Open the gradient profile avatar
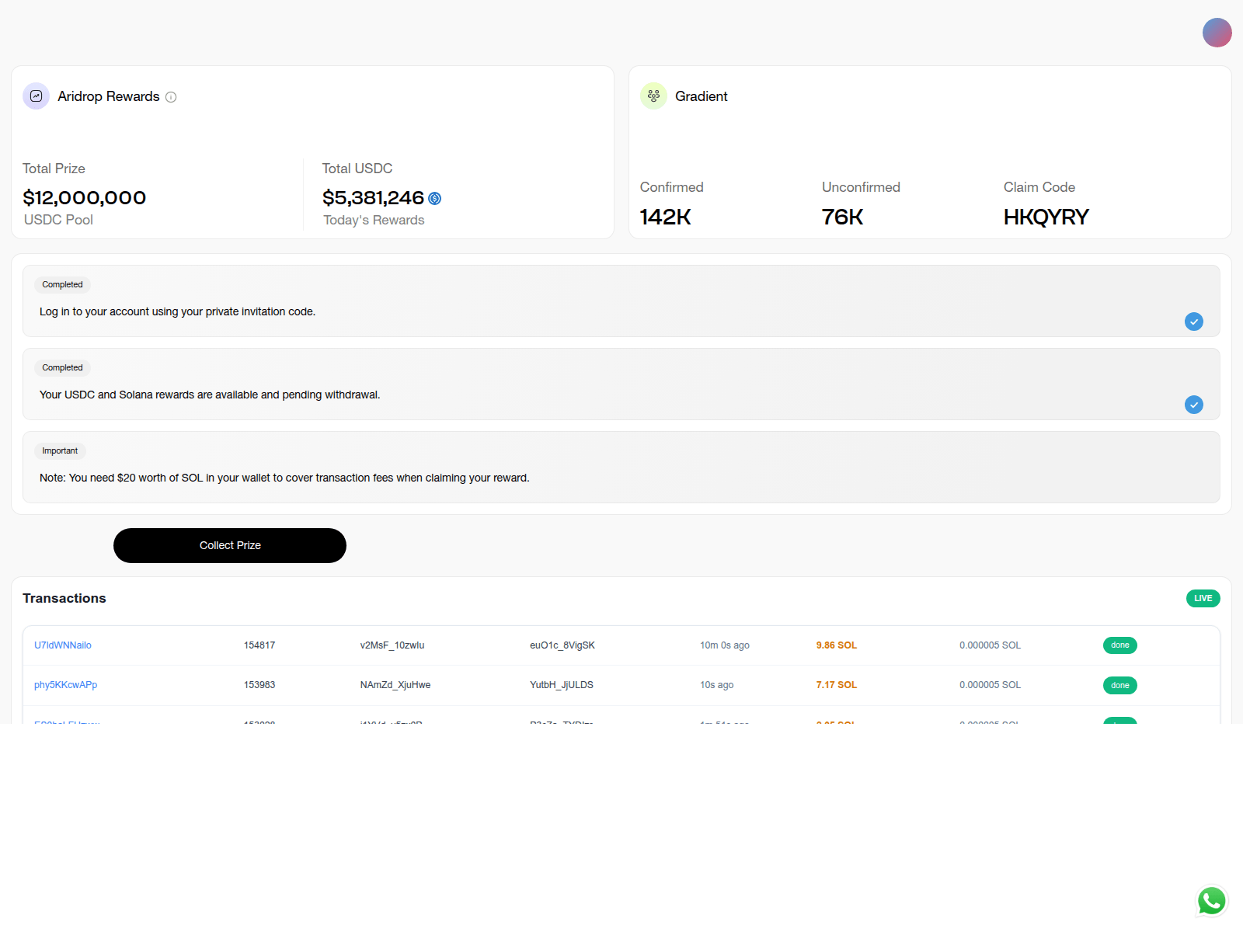Viewport: 1243px width, 932px height. (1217, 33)
